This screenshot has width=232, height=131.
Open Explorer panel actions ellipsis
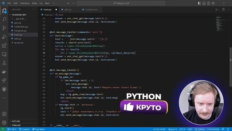point(34,9)
